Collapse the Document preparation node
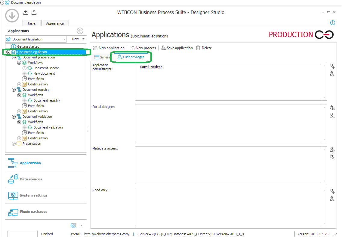The image size is (342, 237). click(x=14, y=57)
